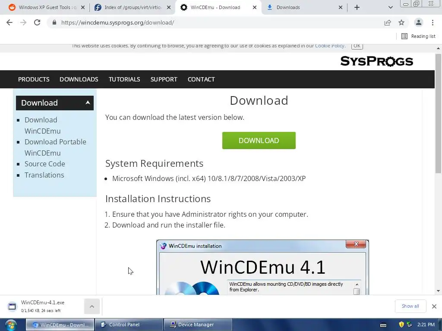
Task: Bookmark this page with the star icon
Action: click(x=401, y=22)
